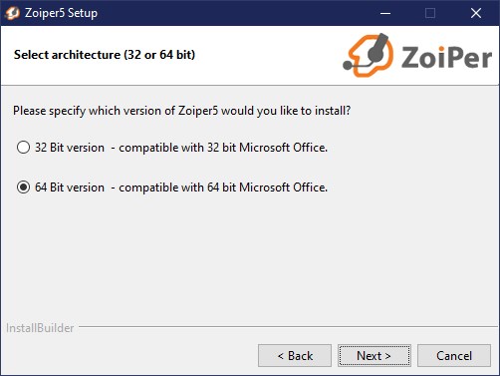Click the Zoiper app icon in title bar
Screen dimensions: 500x376
coord(12,13)
